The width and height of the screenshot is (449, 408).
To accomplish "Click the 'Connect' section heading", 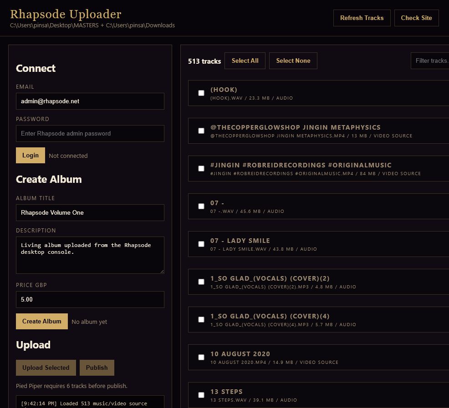I will pos(36,68).
